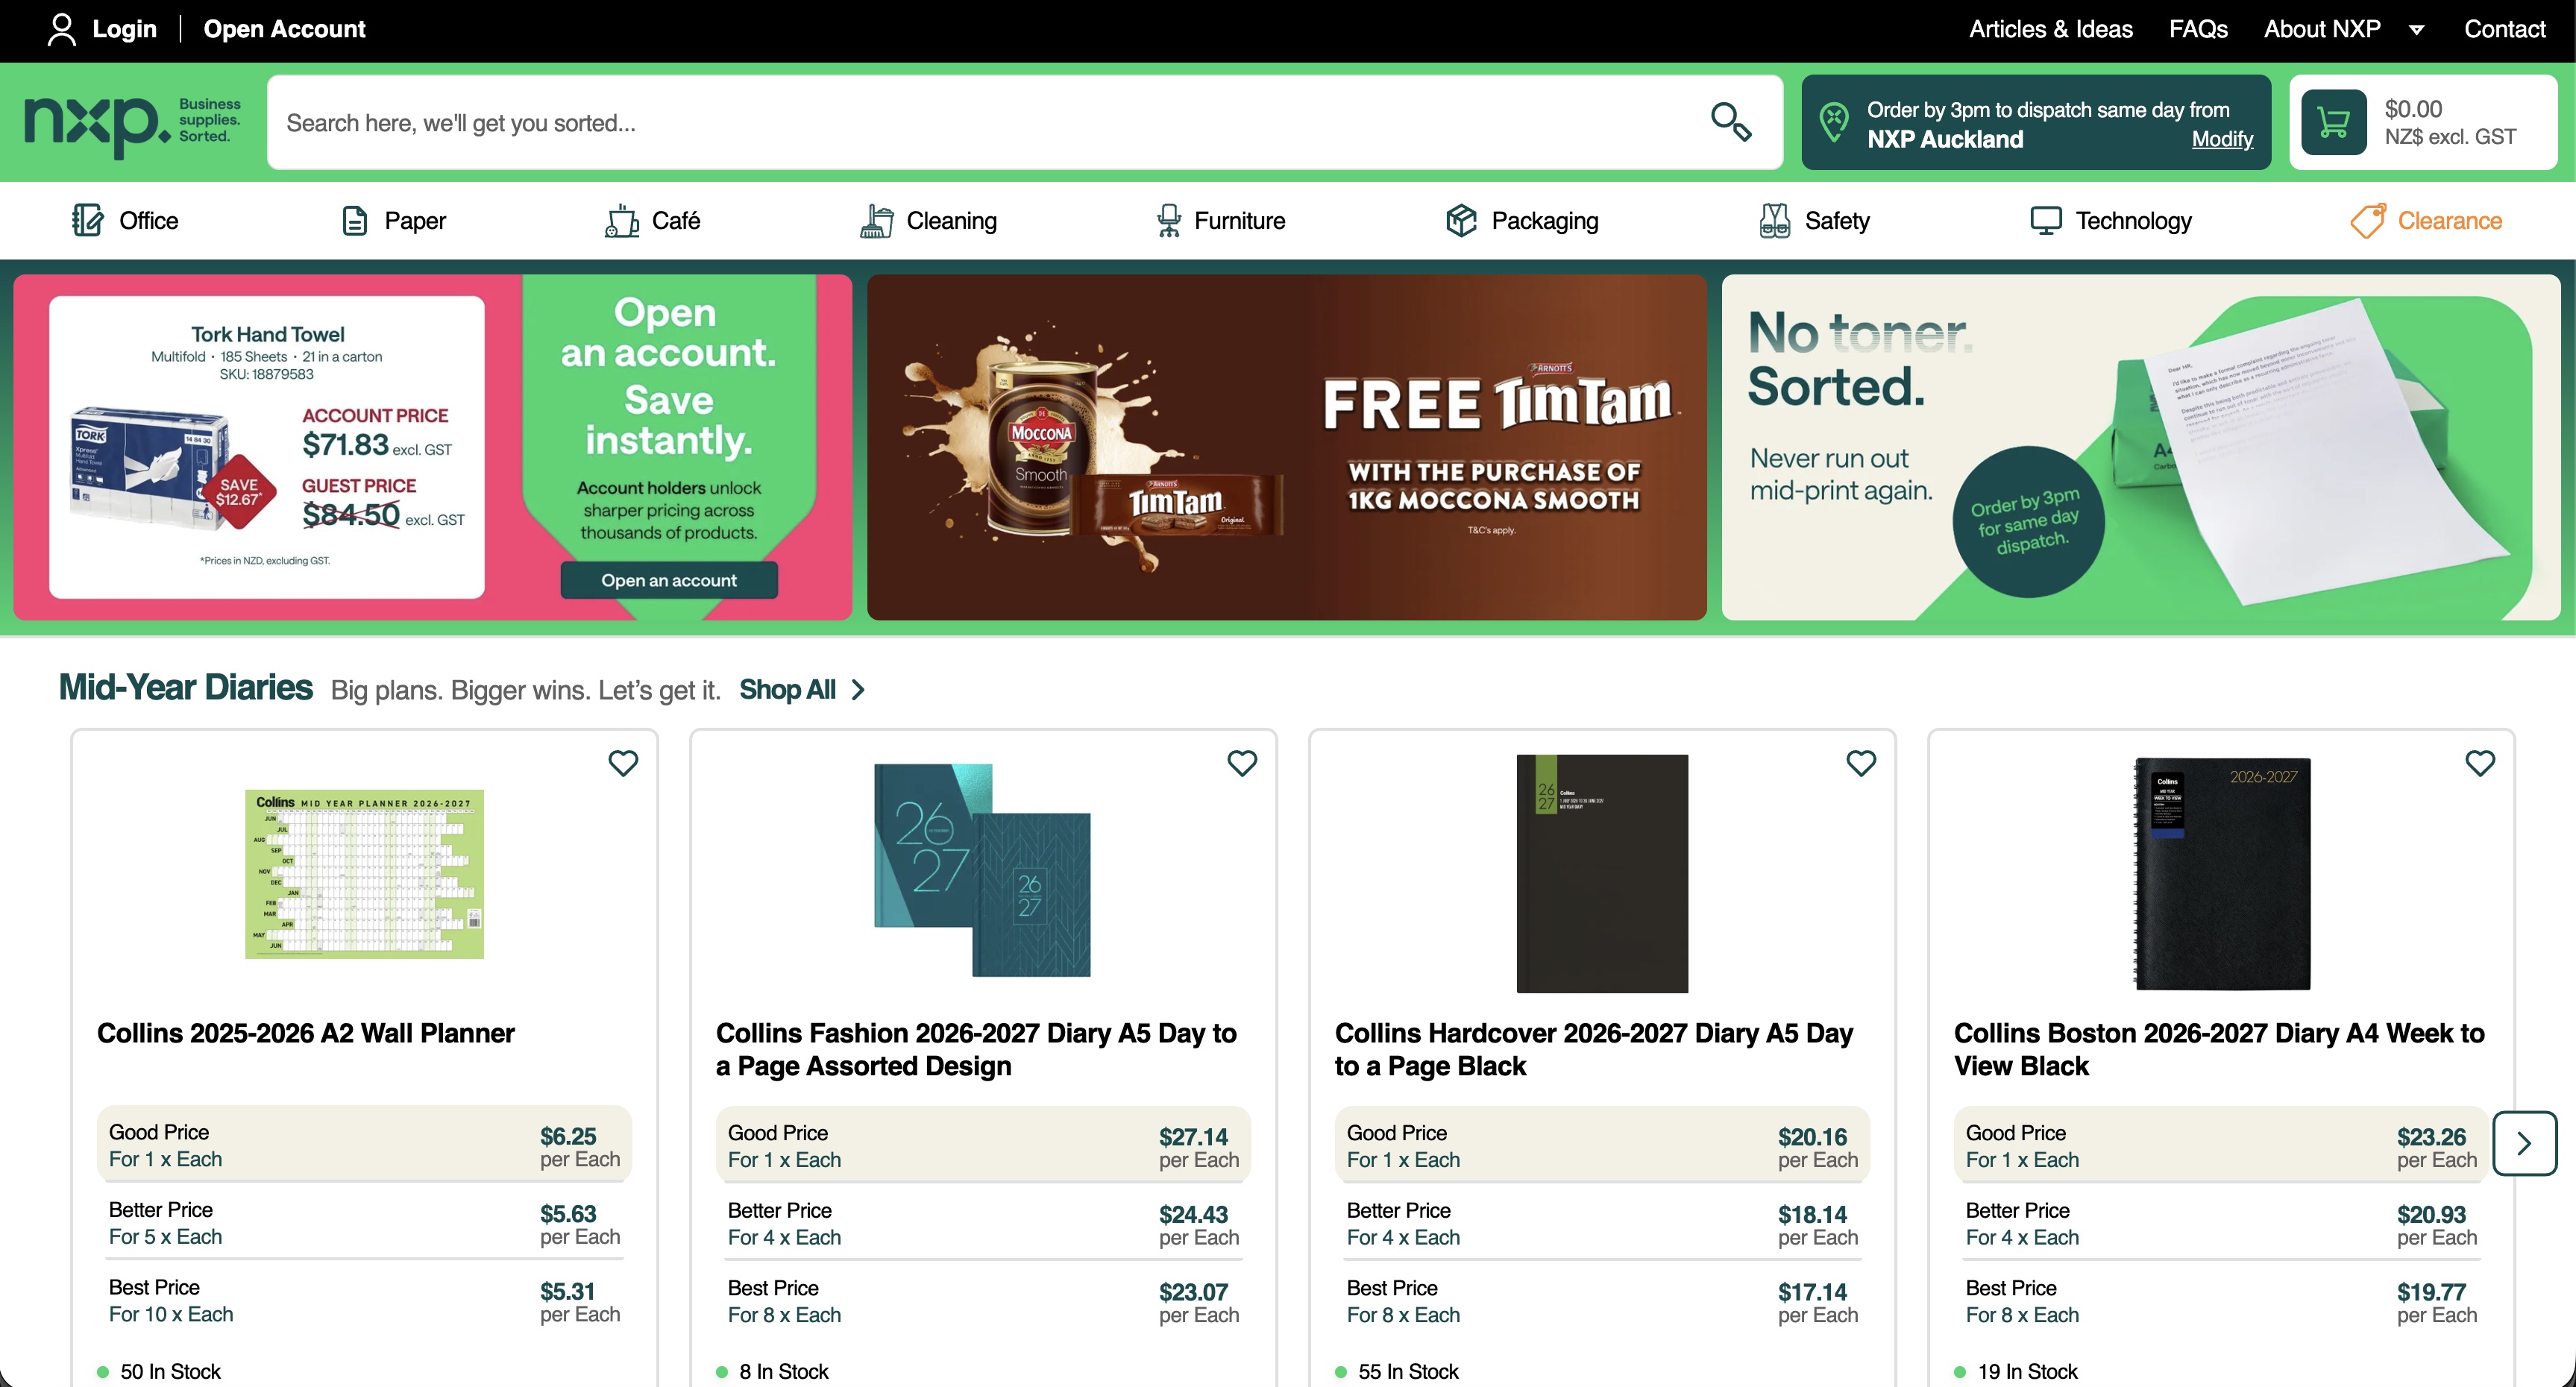Click the Café coffee machine icon
Viewport: 2576px width, 1387px height.
point(621,220)
